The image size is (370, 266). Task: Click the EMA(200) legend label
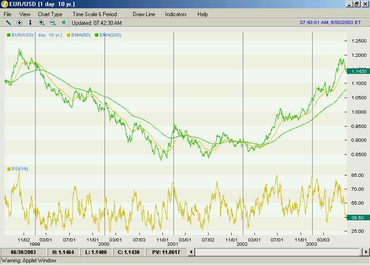tap(110, 35)
